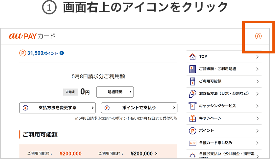Expand chevron on TOP row
This screenshot has width=275, height=159.
257,57
